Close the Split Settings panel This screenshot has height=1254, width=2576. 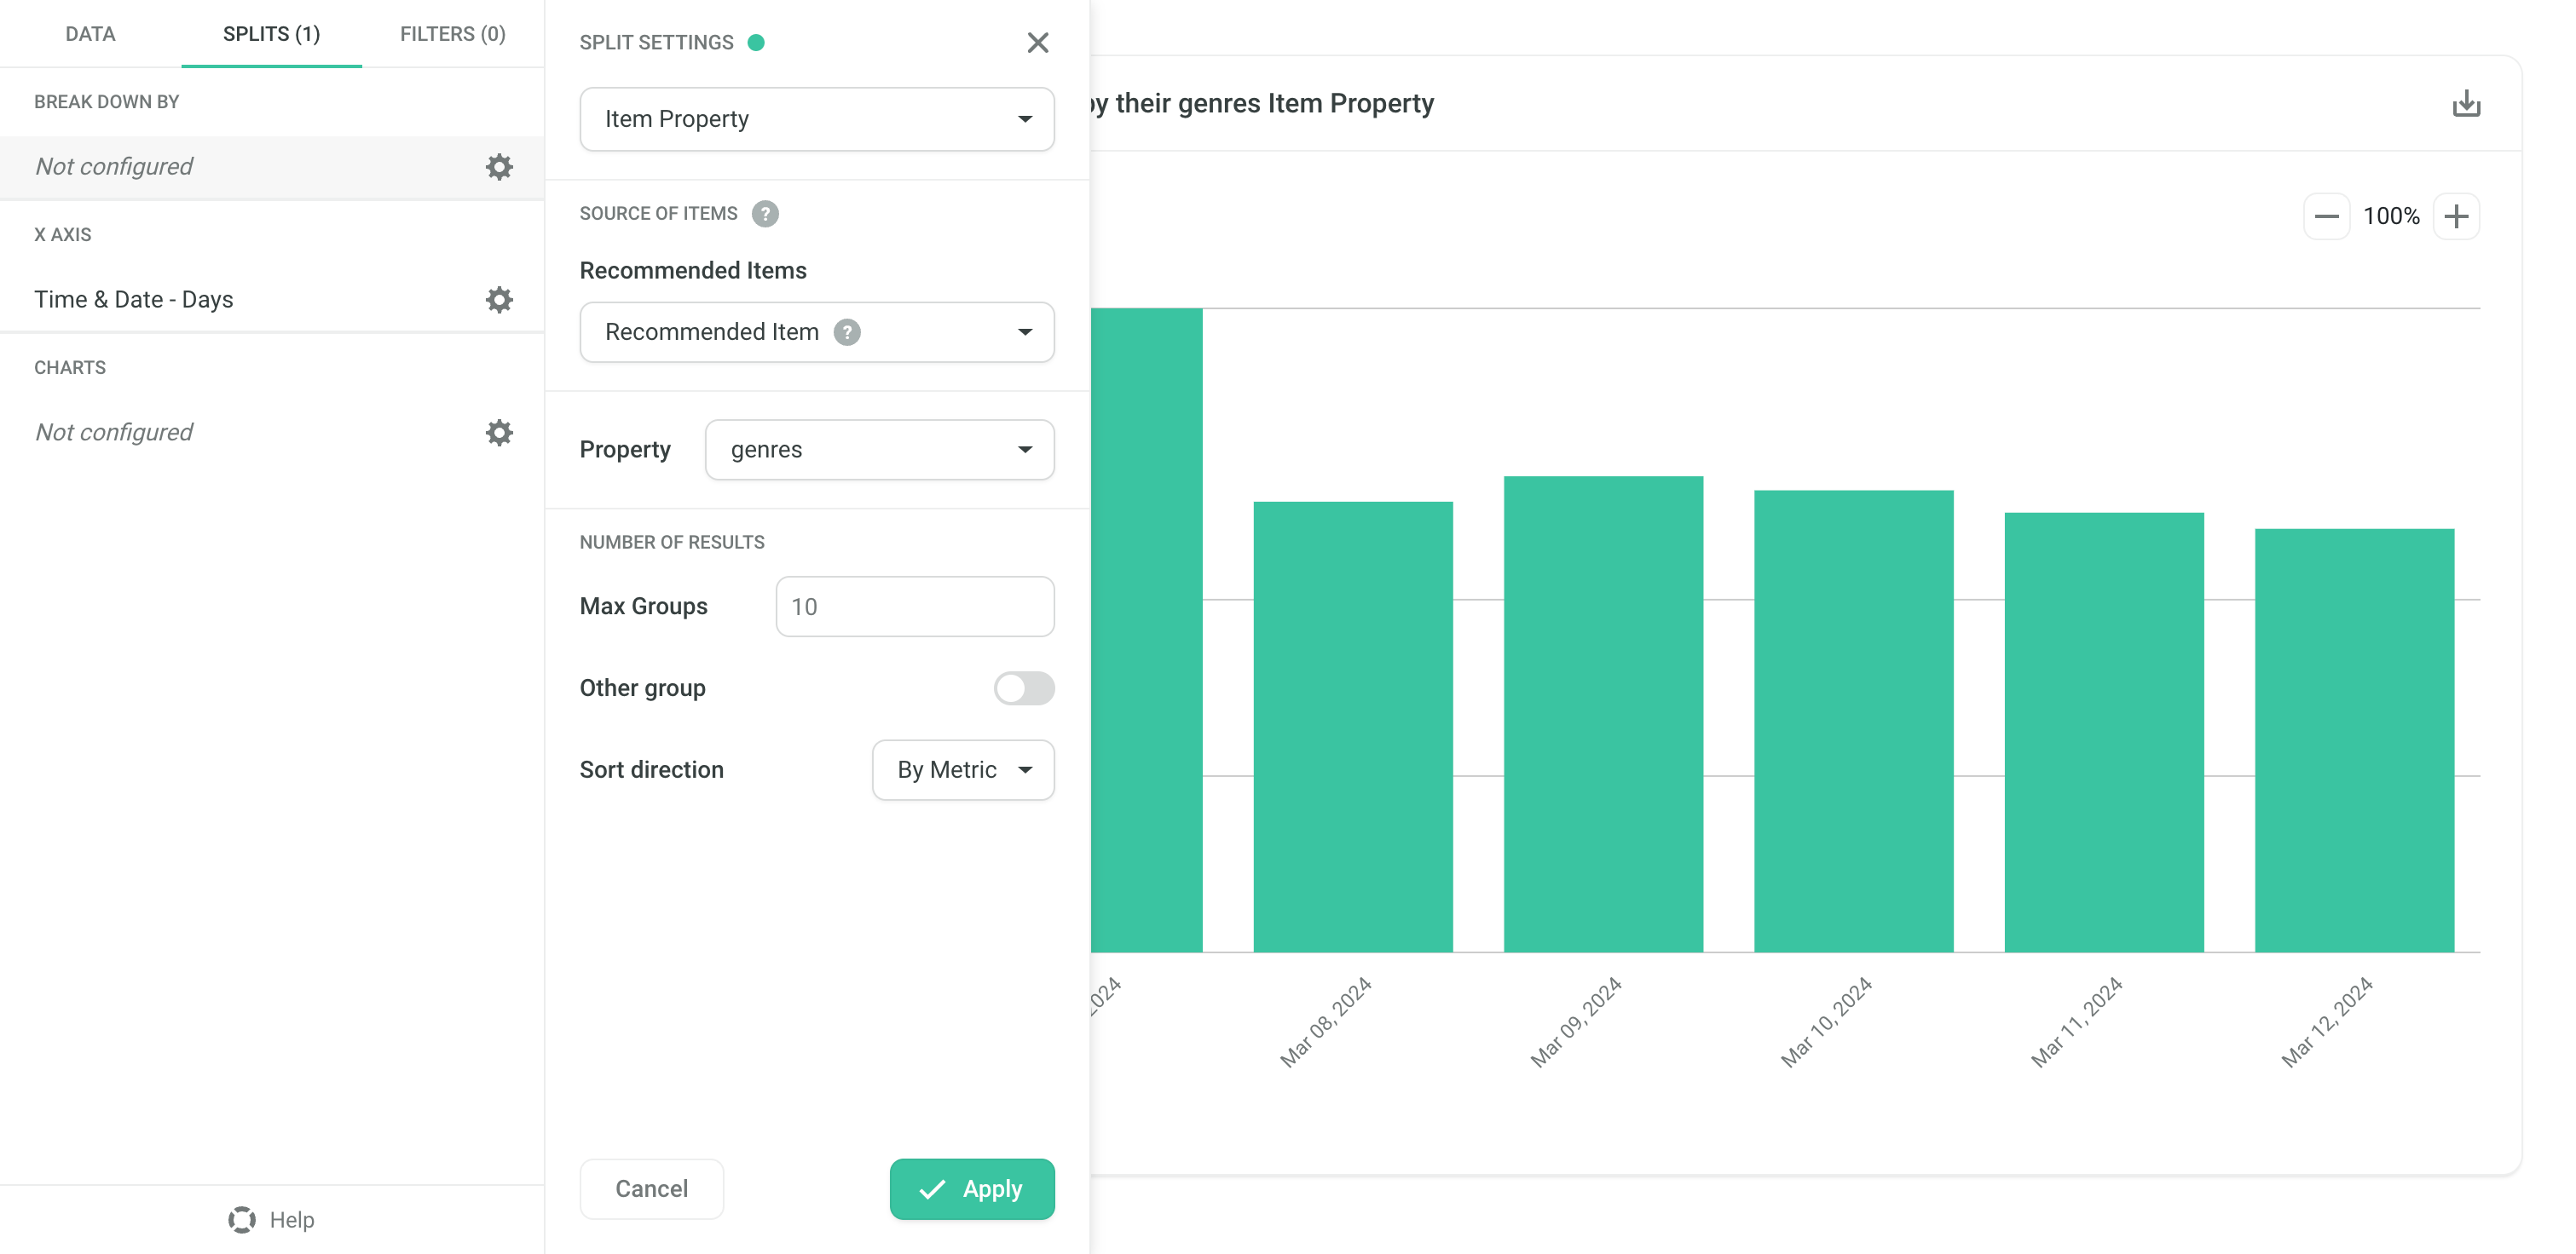(1038, 42)
